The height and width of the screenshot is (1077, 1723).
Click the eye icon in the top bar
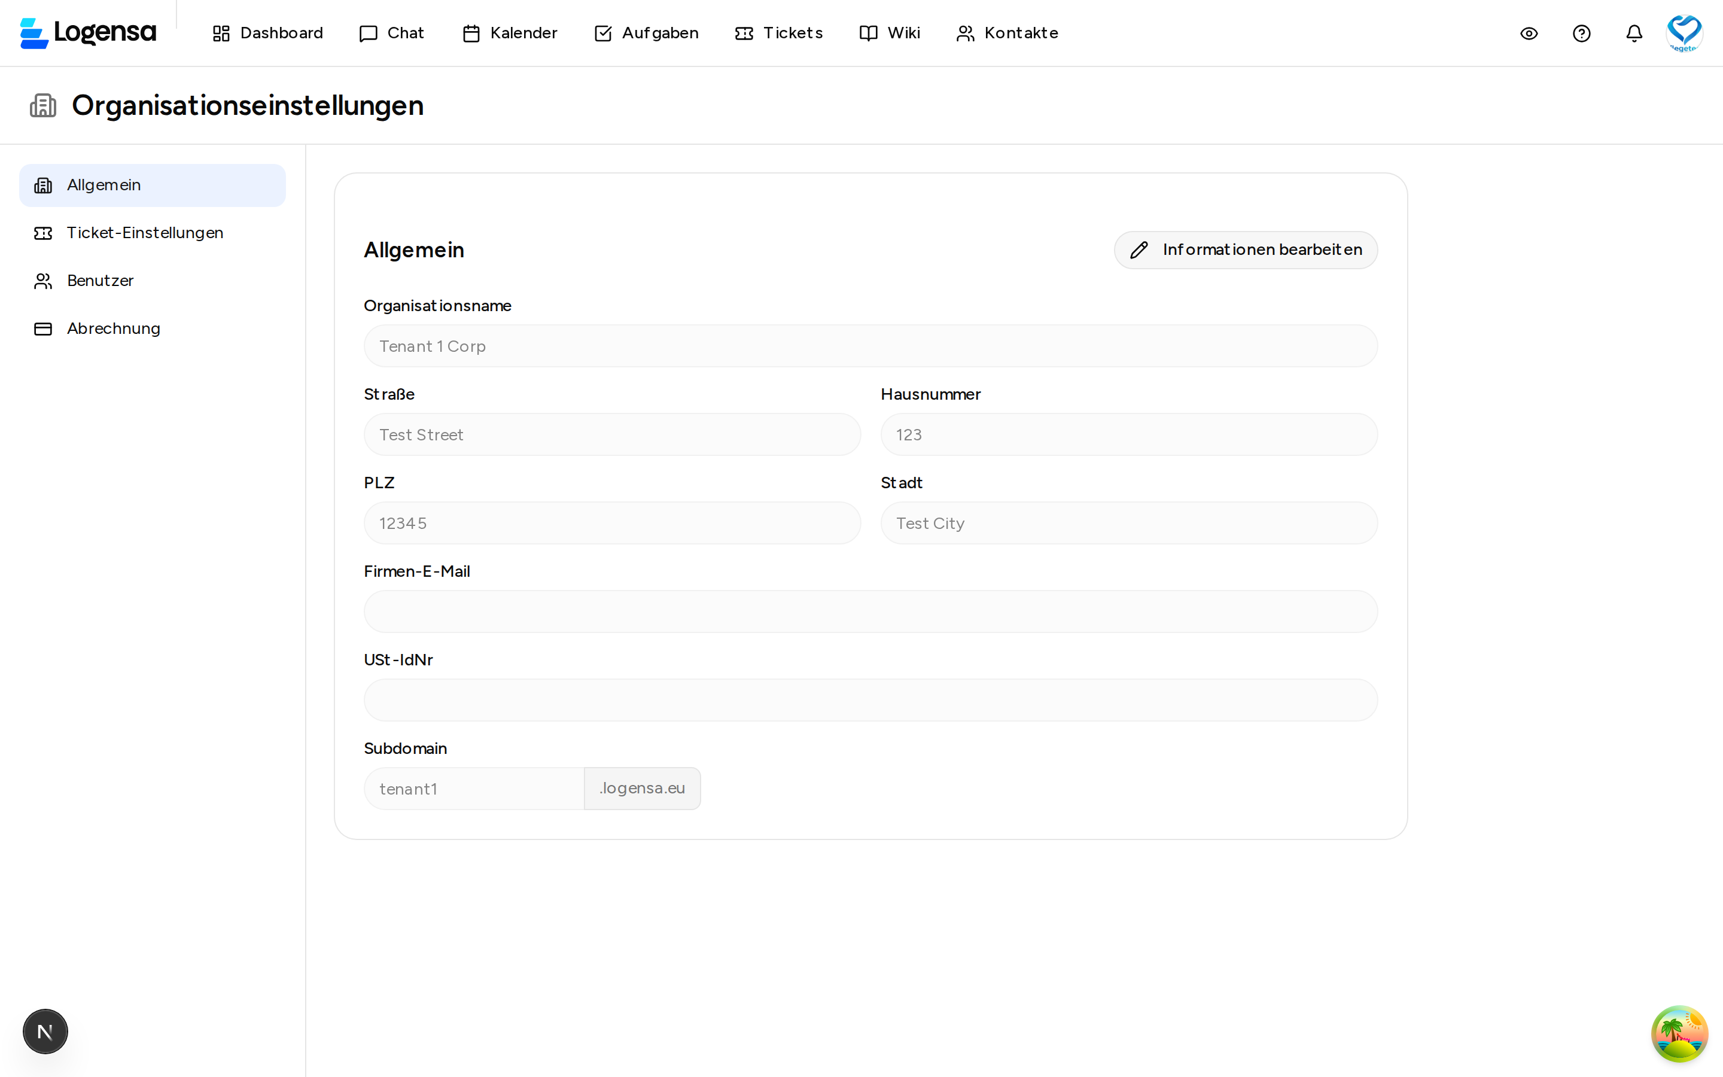(x=1529, y=33)
